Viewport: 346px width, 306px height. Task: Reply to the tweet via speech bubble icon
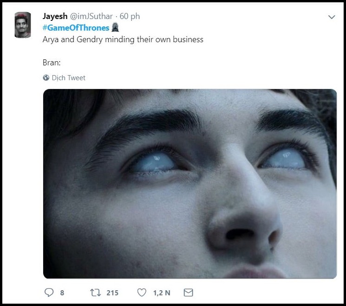coord(49,293)
